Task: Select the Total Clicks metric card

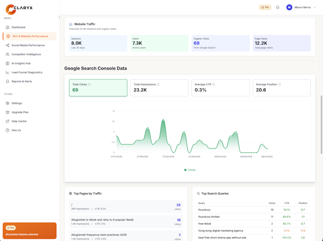Action: (98, 88)
